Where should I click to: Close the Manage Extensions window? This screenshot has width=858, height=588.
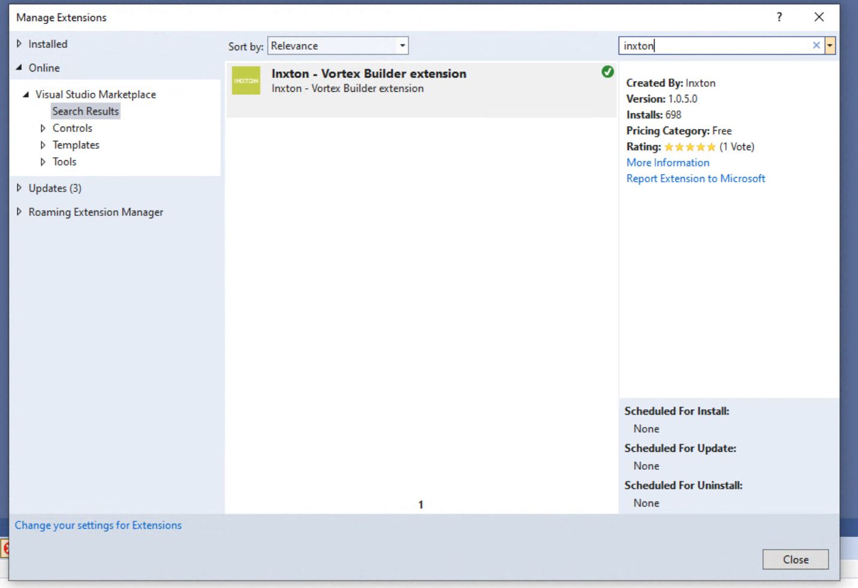point(819,17)
